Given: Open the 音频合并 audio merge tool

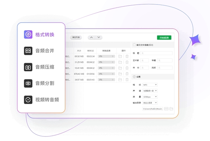Looking at the screenshot, I should [28, 50].
